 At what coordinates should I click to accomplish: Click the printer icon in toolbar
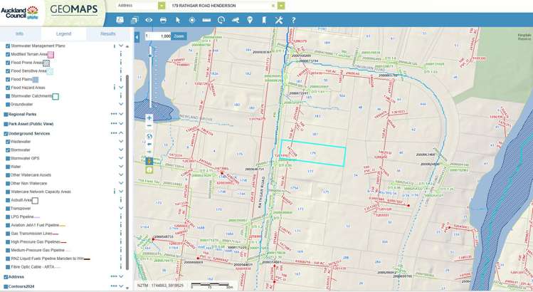click(x=163, y=20)
